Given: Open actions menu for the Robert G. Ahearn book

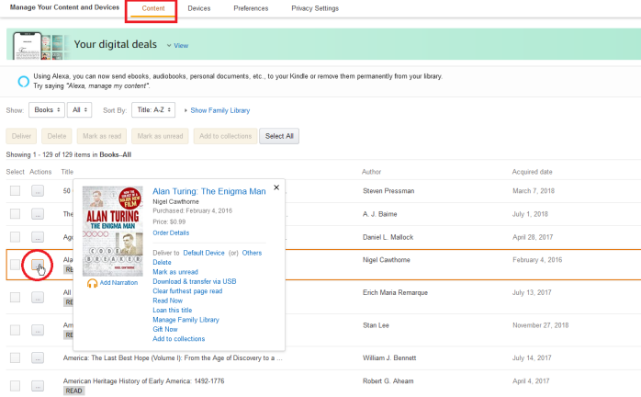Looking at the screenshot, I should pos(38,386).
